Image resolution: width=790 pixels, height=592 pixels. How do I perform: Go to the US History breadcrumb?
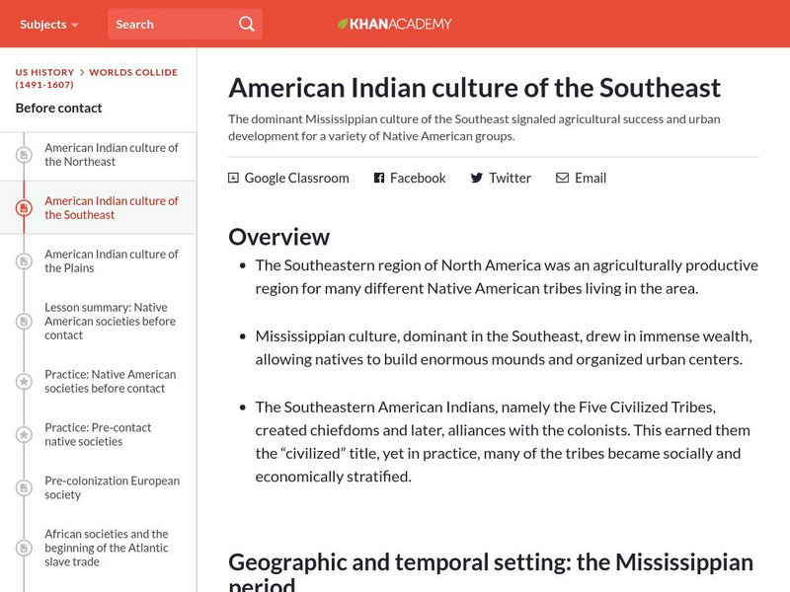[x=44, y=73]
